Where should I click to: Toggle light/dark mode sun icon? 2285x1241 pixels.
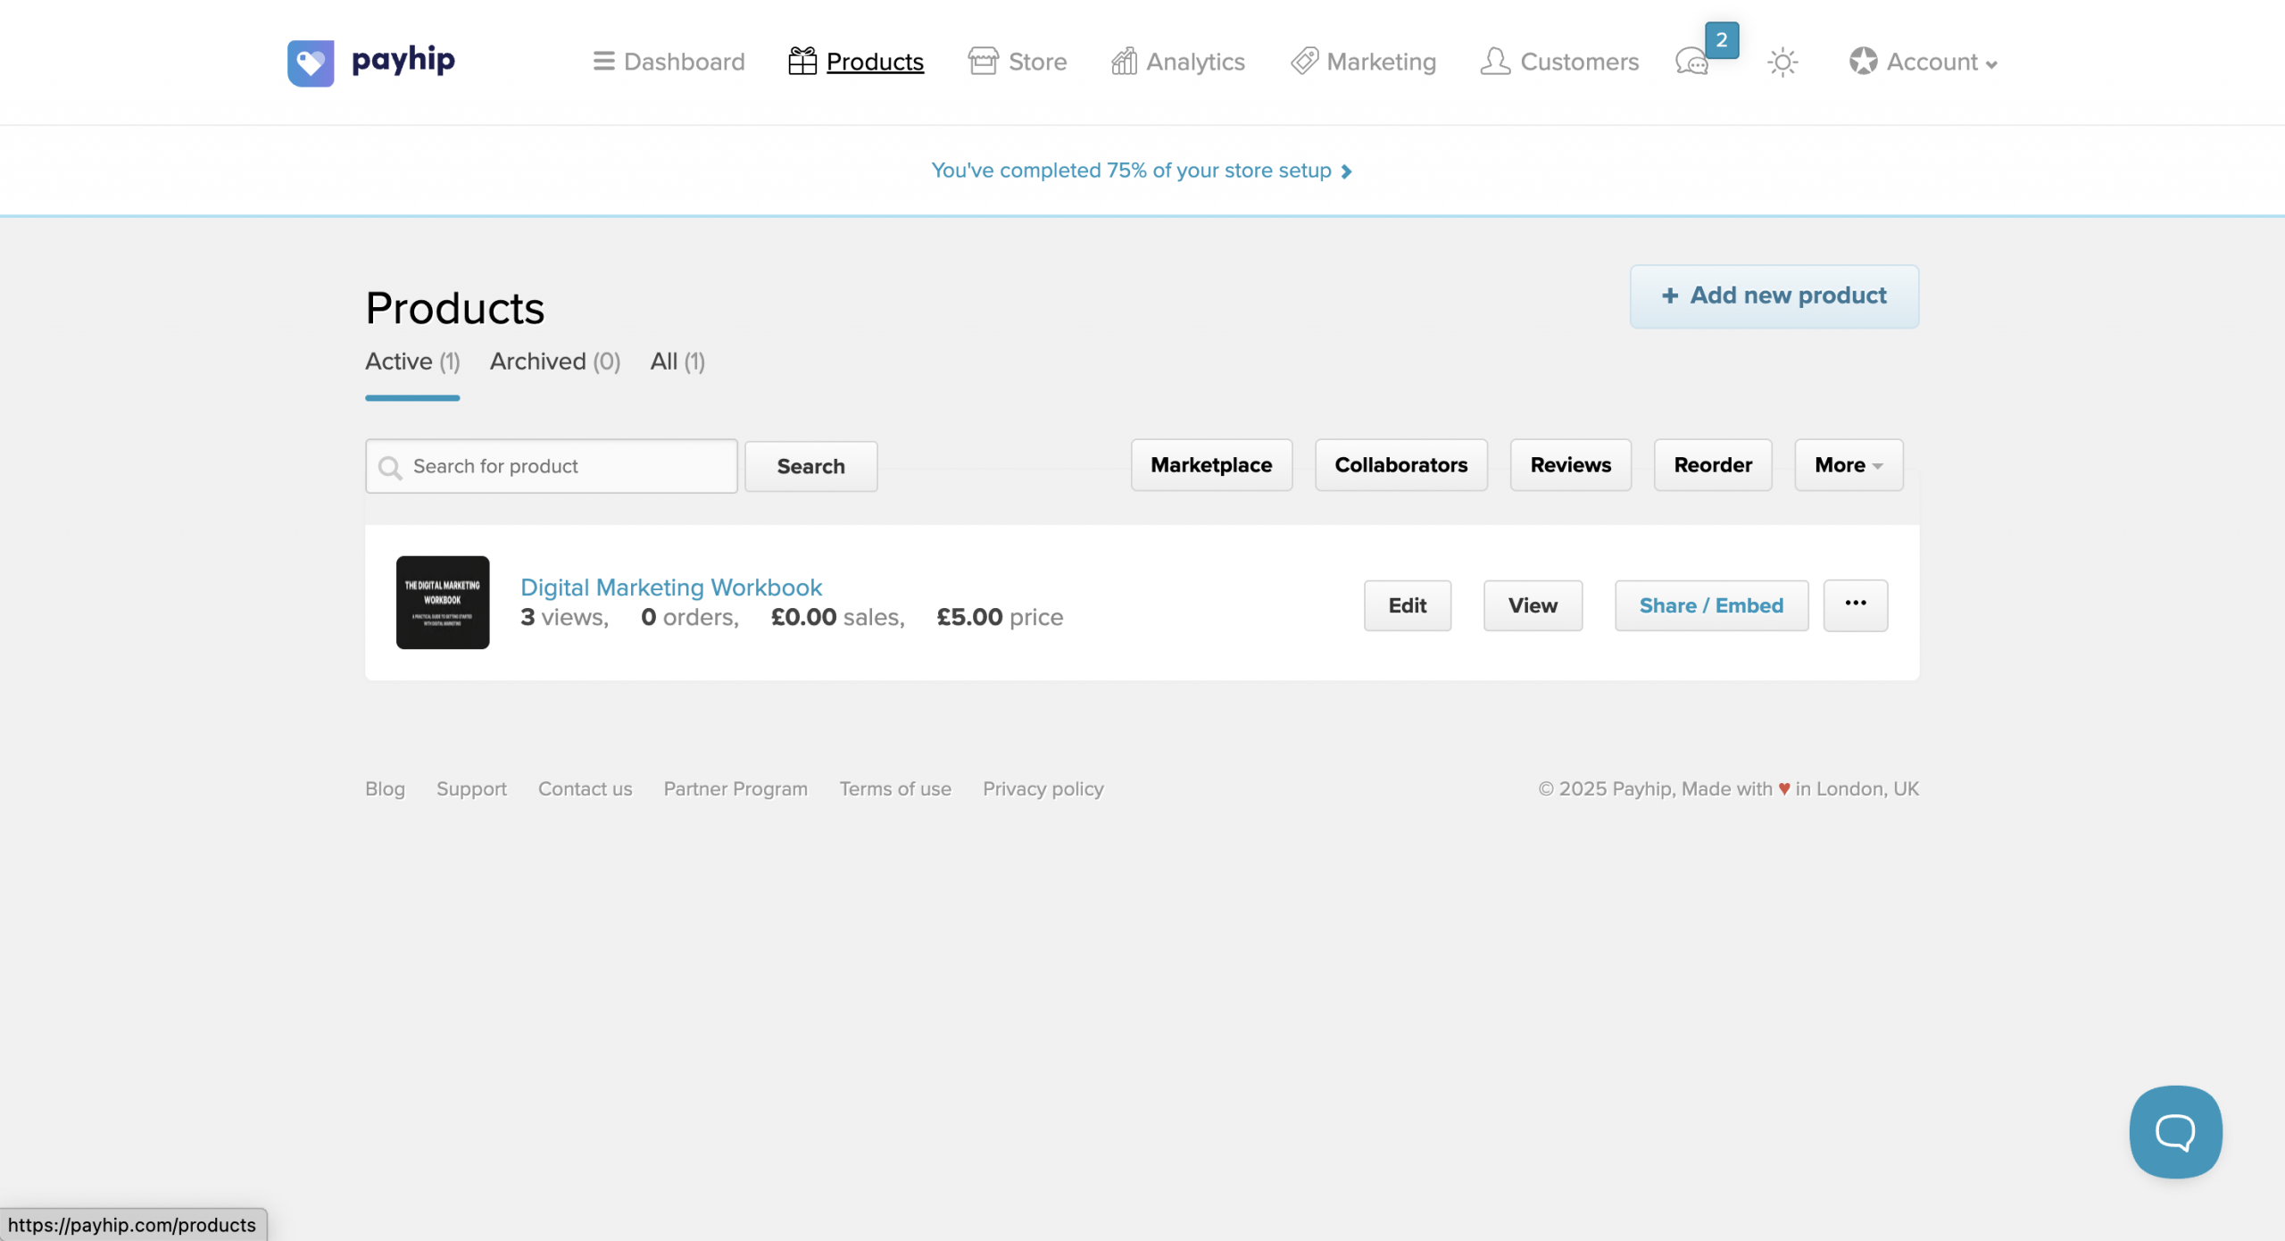pyautogui.click(x=1782, y=62)
